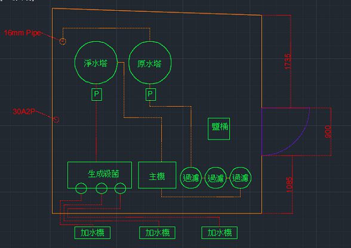Click the middle 過濾 filter circle
Screen dimensions: 351x248
tap(215, 178)
